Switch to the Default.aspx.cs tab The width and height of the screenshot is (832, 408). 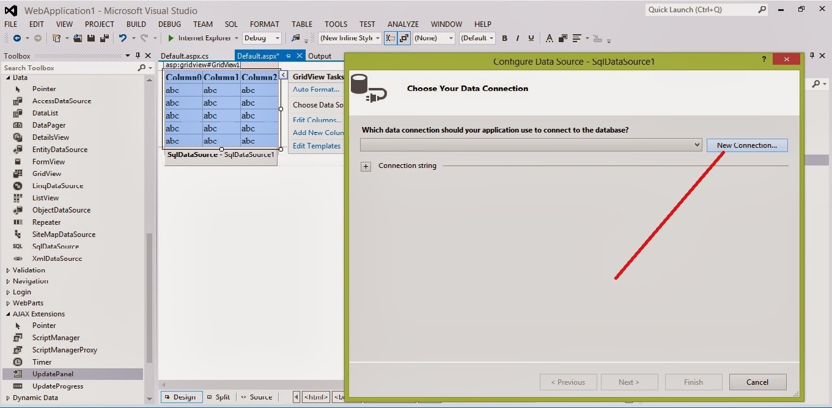pyautogui.click(x=185, y=56)
